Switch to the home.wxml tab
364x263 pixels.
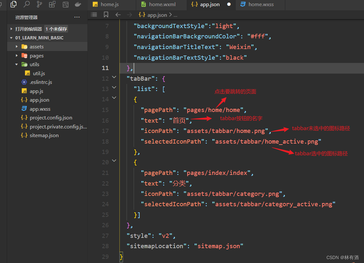pos(161,5)
